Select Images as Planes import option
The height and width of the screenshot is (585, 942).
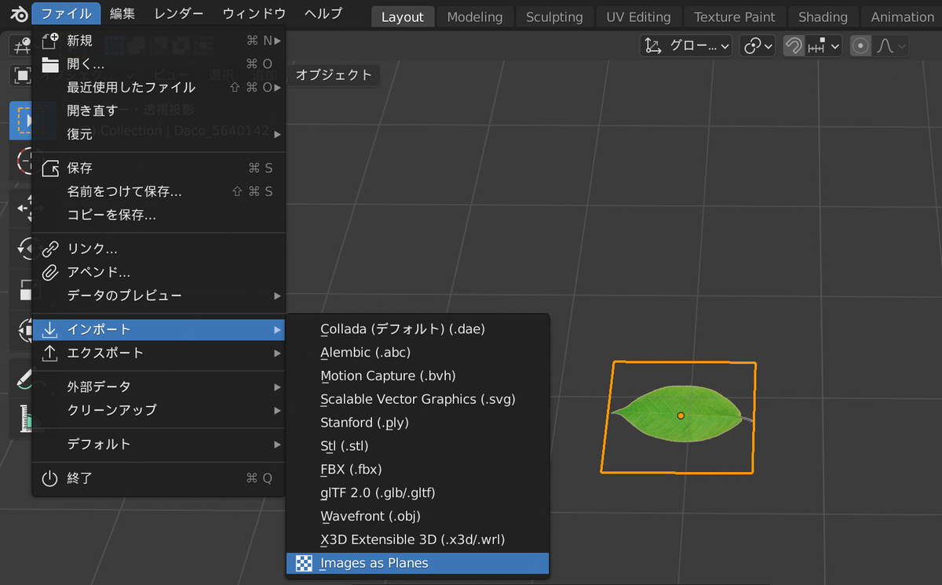pyautogui.click(x=418, y=563)
